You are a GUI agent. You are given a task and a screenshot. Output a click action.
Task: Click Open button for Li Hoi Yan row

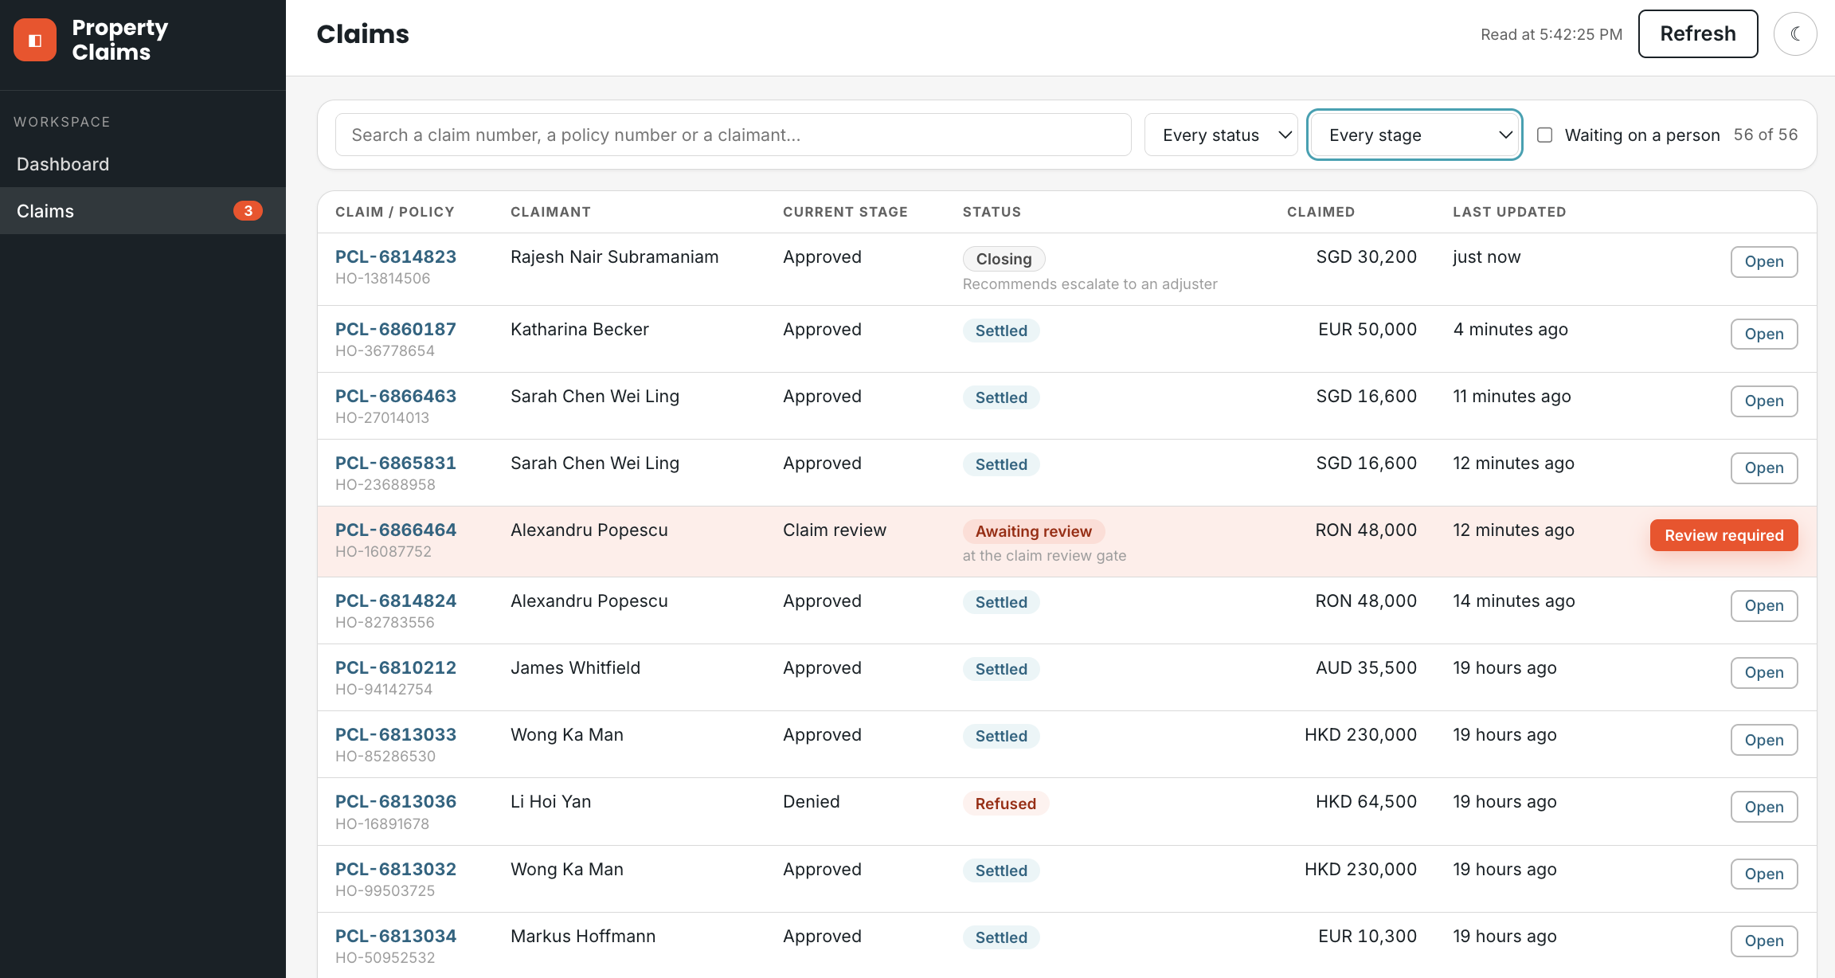tap(1763, 807)
